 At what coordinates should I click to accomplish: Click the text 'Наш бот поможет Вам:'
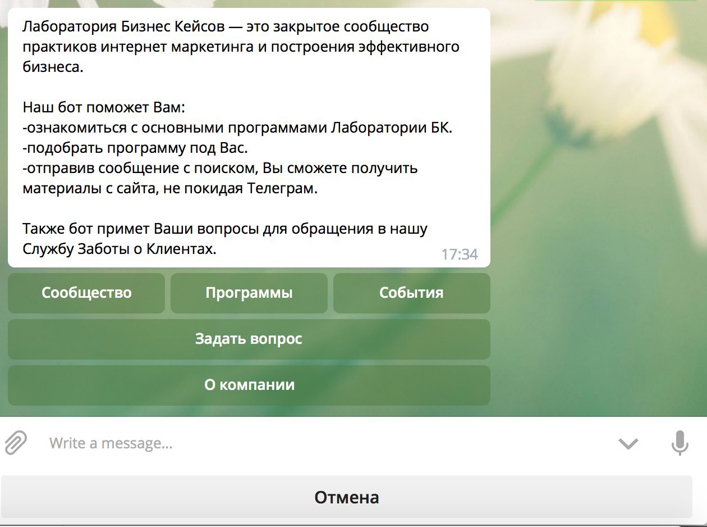point(104,107)
